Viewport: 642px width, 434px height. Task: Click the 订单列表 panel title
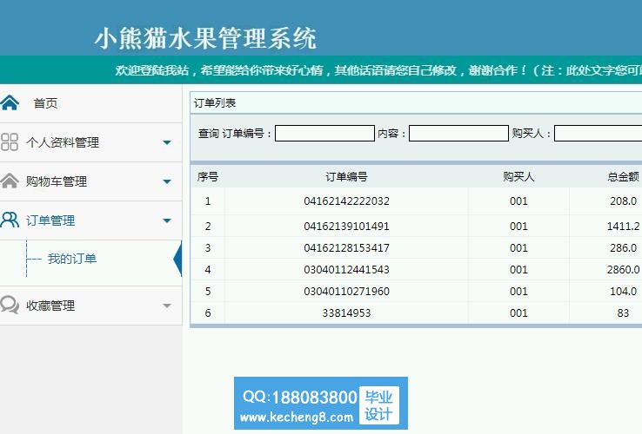tap(215, 103)
